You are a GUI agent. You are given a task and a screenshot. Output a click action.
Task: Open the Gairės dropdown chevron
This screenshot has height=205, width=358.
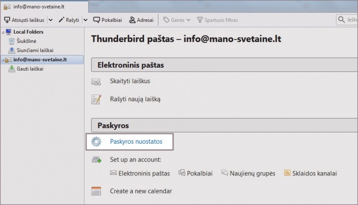188,20
